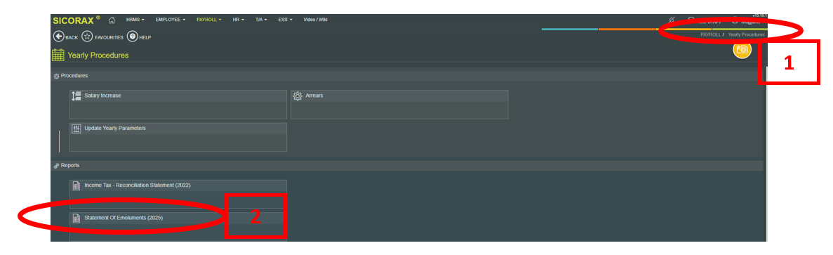The image size is (833, 255).
Task: Click the Income Tax Reconciliation report icon
Action: [x=76, y=186]
